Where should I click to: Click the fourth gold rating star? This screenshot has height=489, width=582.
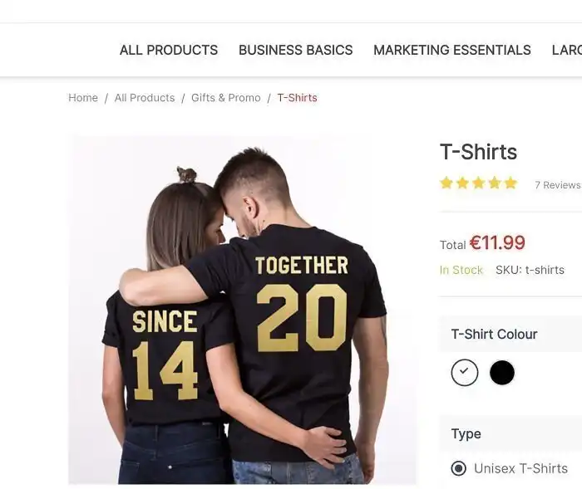(x=494, y=183)
